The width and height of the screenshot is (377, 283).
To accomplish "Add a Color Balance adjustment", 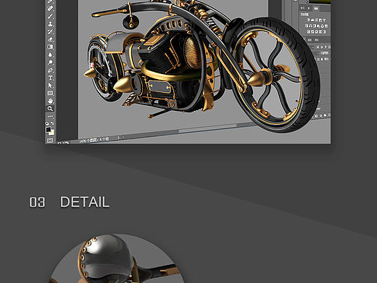I will click(310, 26).
